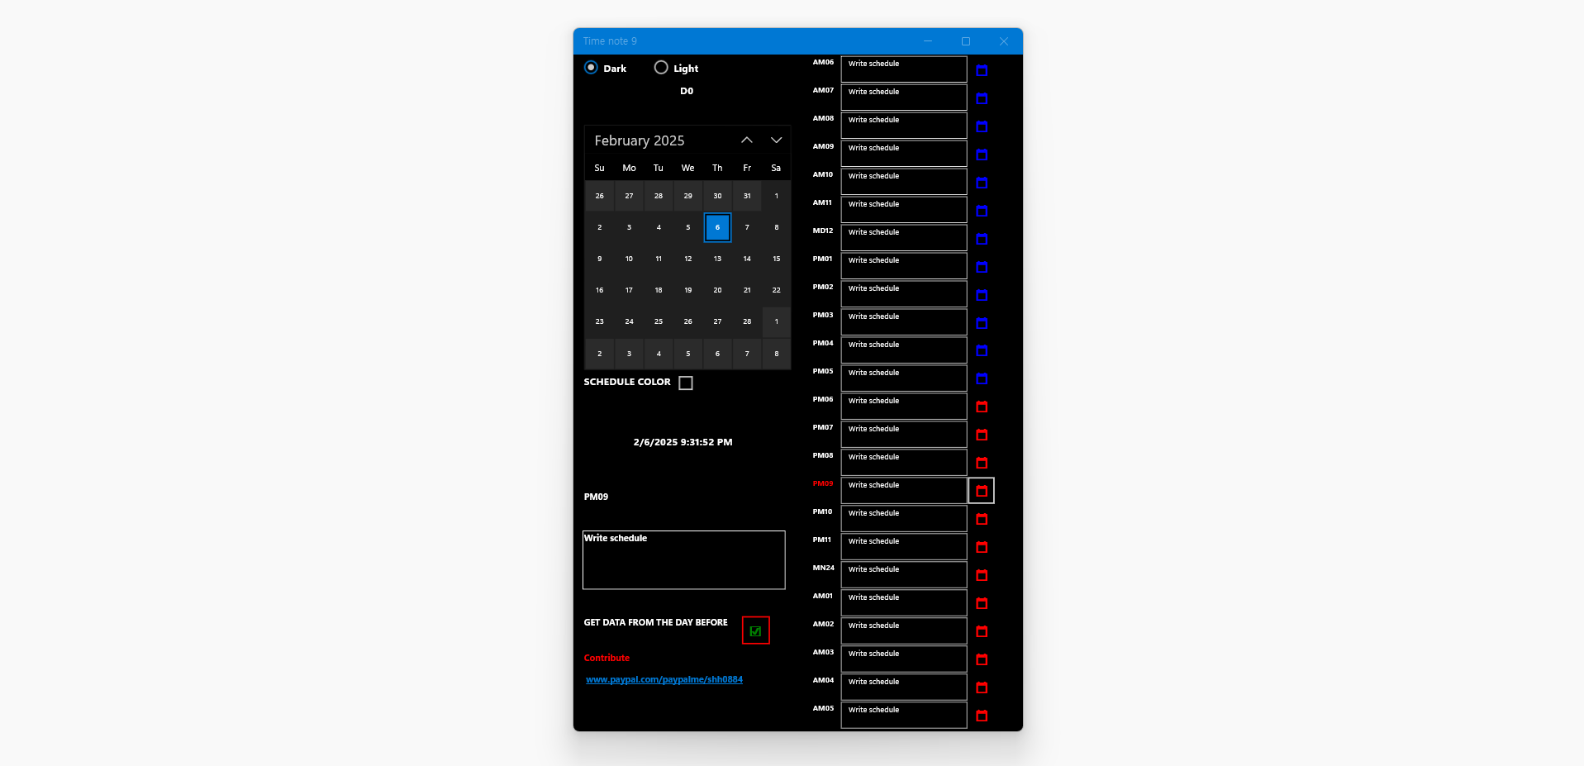Click the AM03 schedule input field
This screenshot has width=1584, height=766.
pos(904,659)
